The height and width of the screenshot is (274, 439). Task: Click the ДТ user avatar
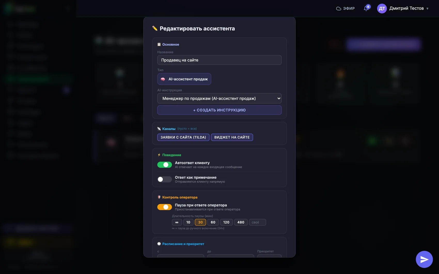coord(382,9)
